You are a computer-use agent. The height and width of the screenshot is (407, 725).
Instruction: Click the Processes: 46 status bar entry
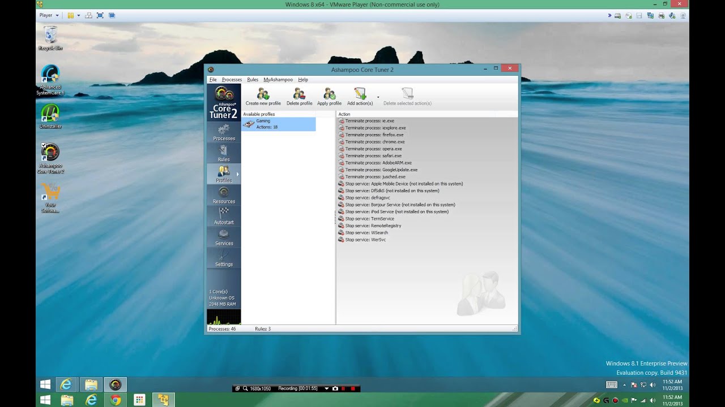(x=222, y=328)
